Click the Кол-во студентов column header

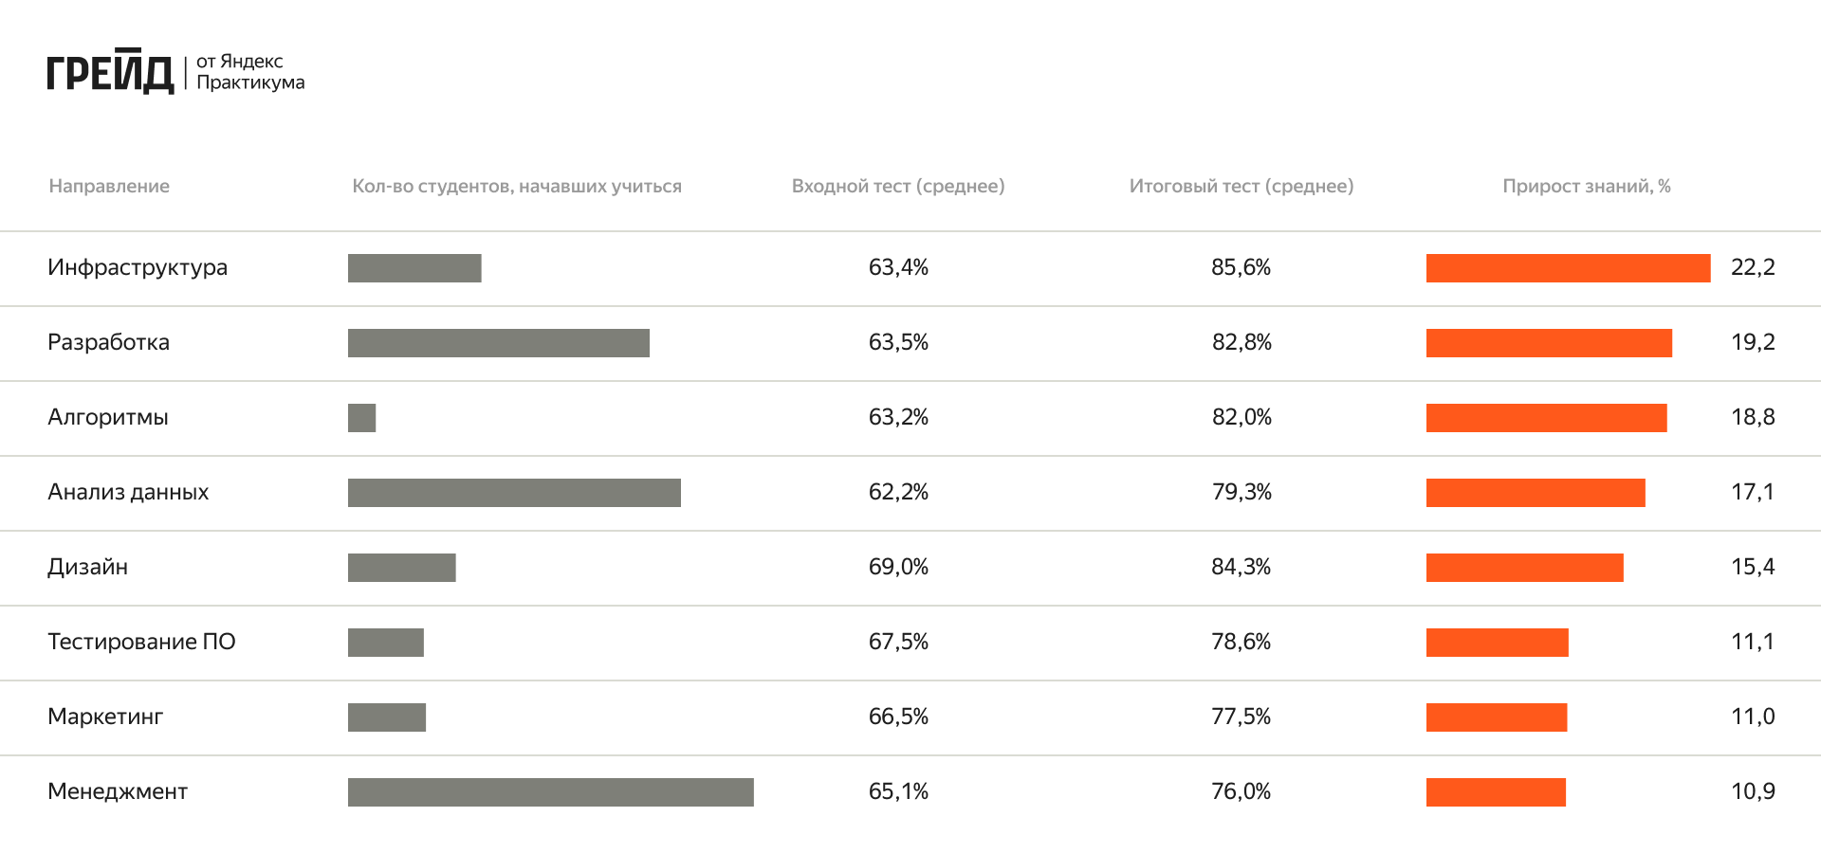click(x=517, y=187)
